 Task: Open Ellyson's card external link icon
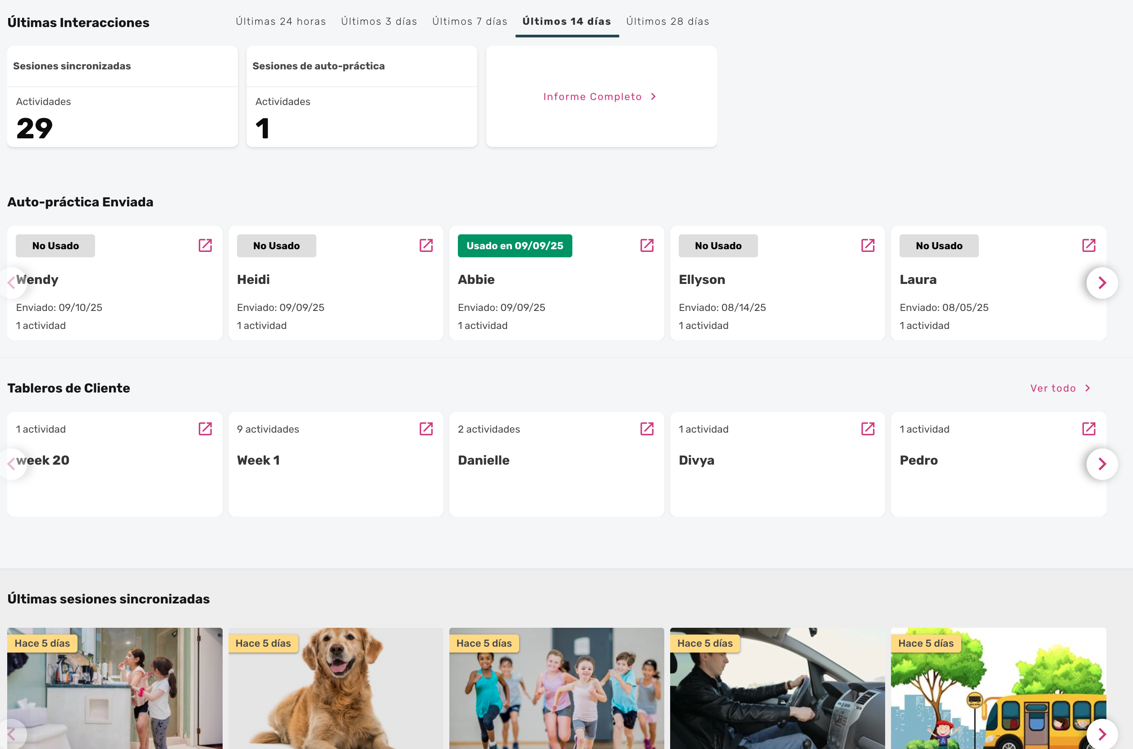click(868, 246)
